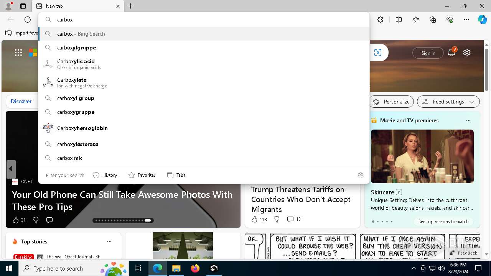
Task: Open Favorites star icon in toolbar
Action: pos(416,20)
